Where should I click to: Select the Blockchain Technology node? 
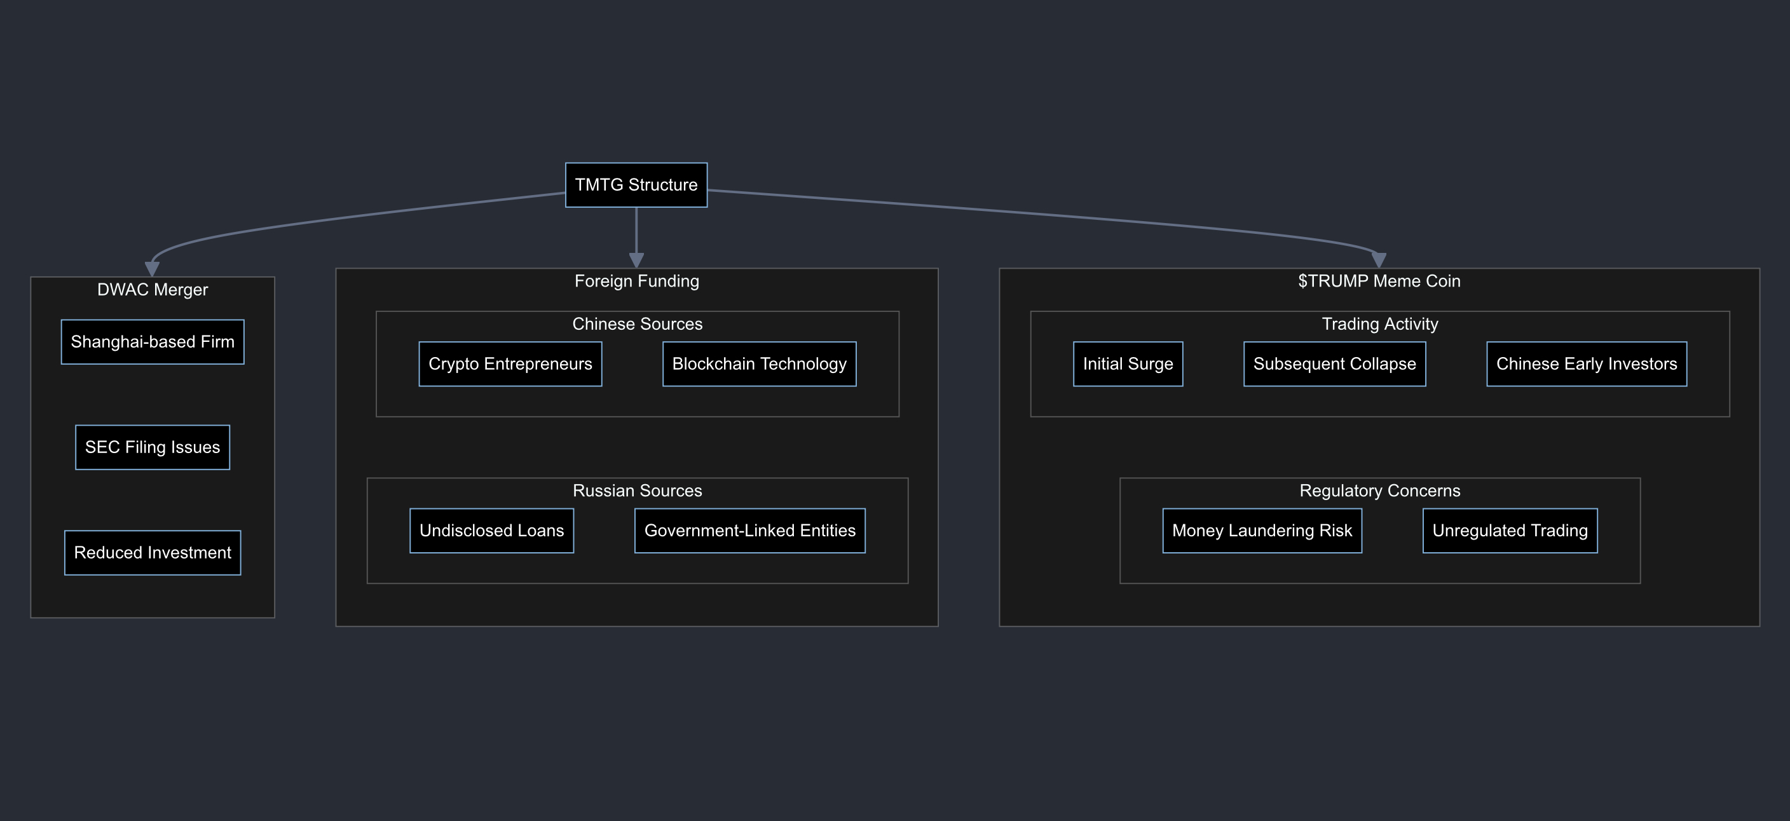click(759, 364)
